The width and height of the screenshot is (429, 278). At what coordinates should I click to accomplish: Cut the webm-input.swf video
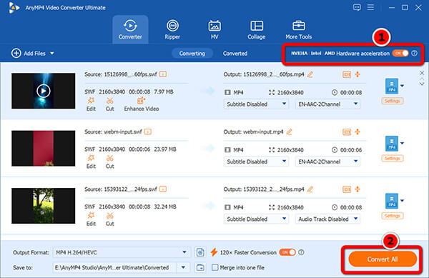(x=109, y=162)
